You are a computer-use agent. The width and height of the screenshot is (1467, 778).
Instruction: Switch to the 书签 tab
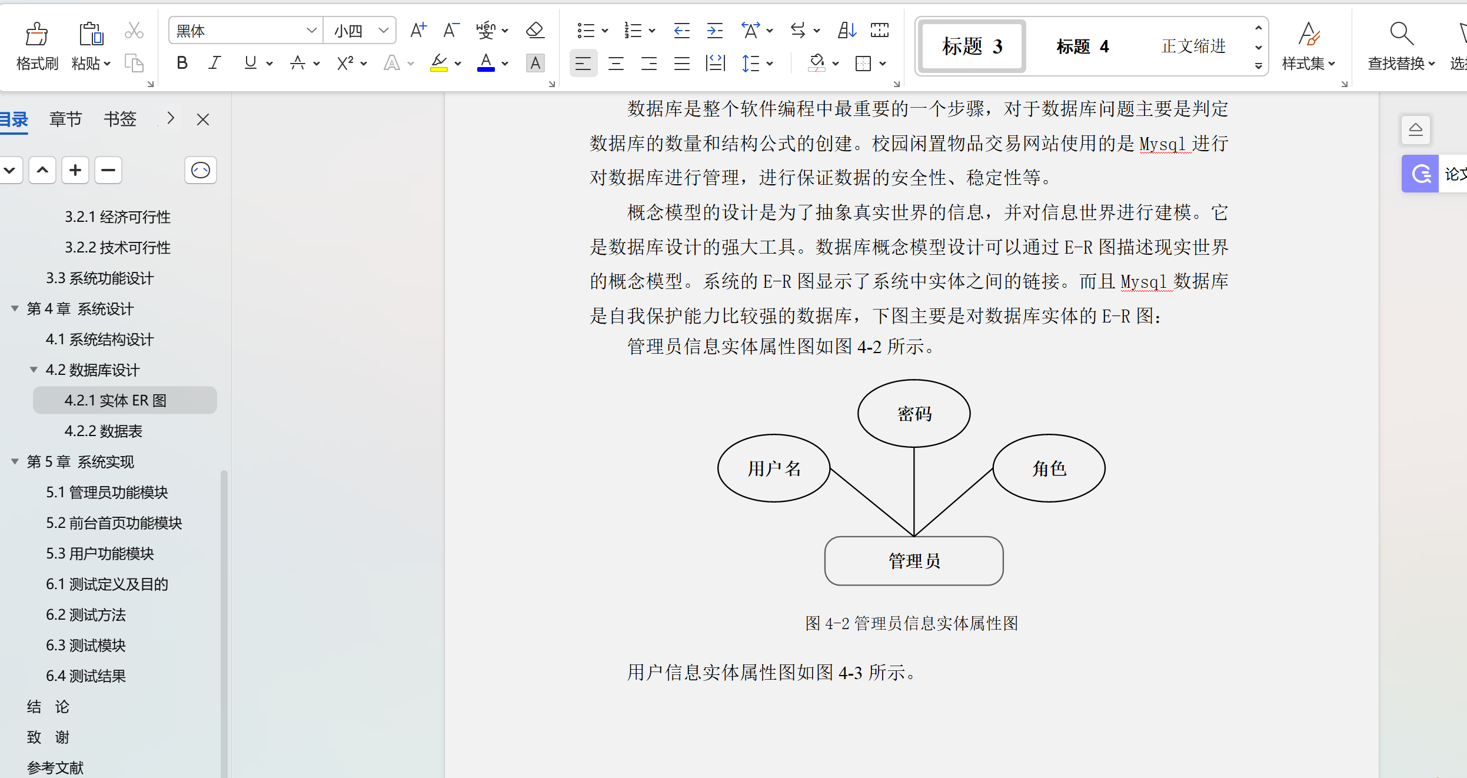tap(120, 119)
